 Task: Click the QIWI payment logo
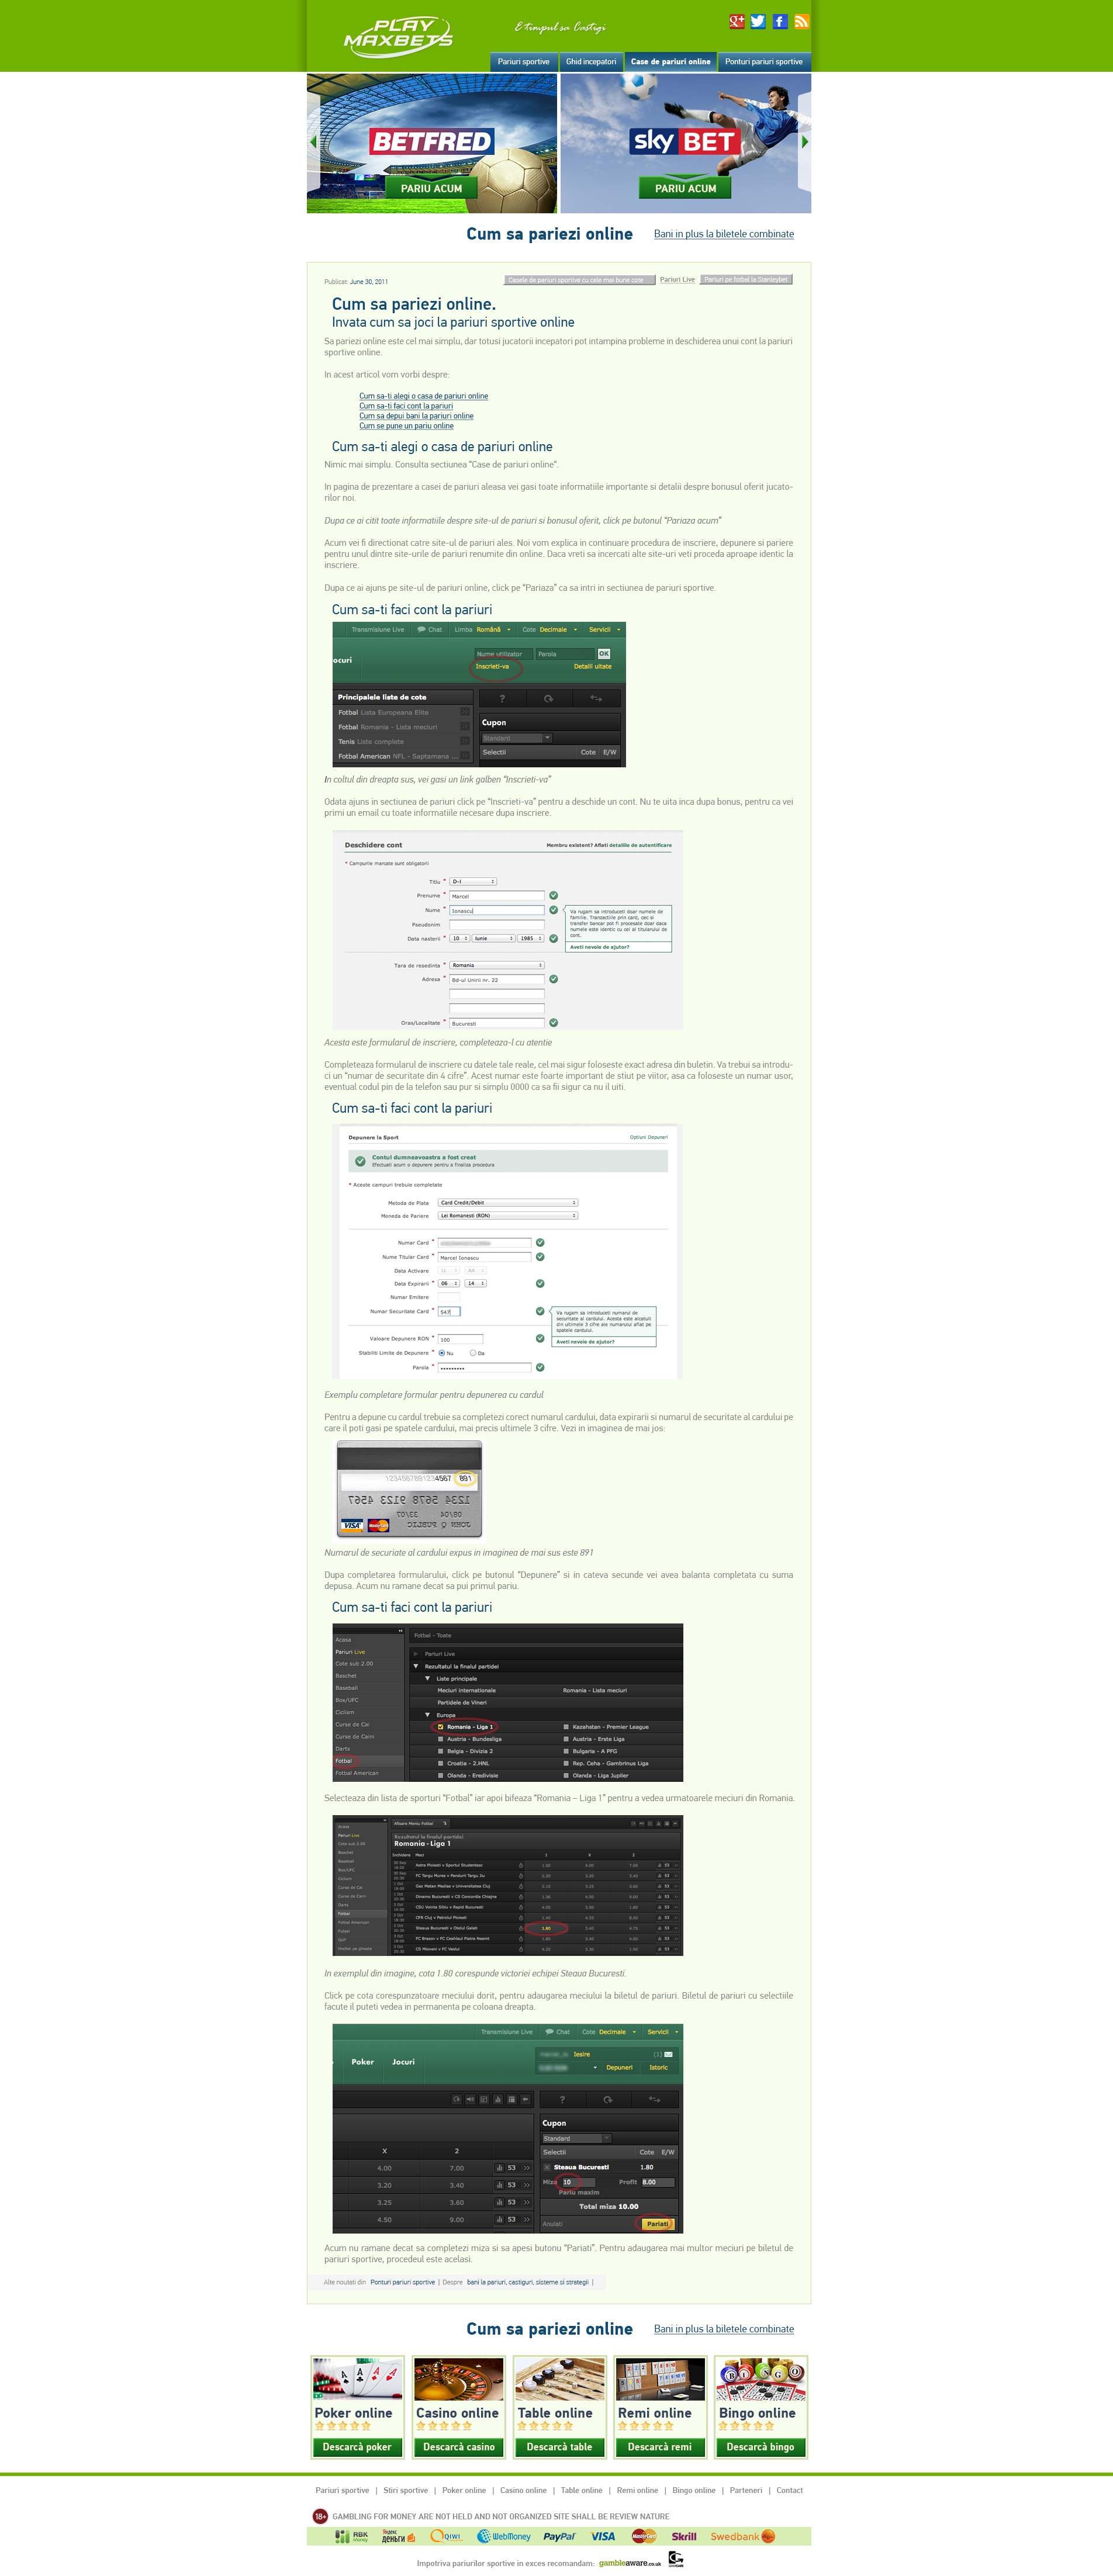coord(447,2536)
